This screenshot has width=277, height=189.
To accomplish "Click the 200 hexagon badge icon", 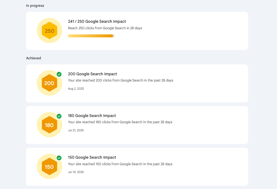I will click(50, 83).
